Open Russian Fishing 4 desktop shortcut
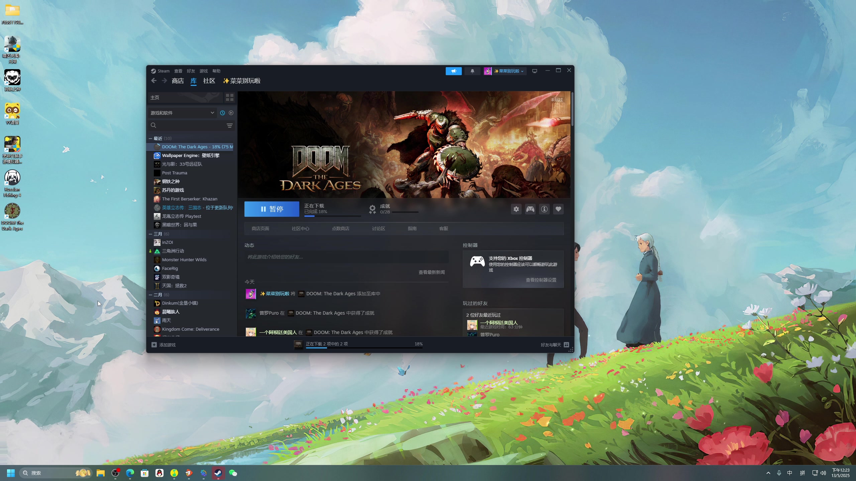Viewport: 856px width, 481px height. (x=12, y=183)
